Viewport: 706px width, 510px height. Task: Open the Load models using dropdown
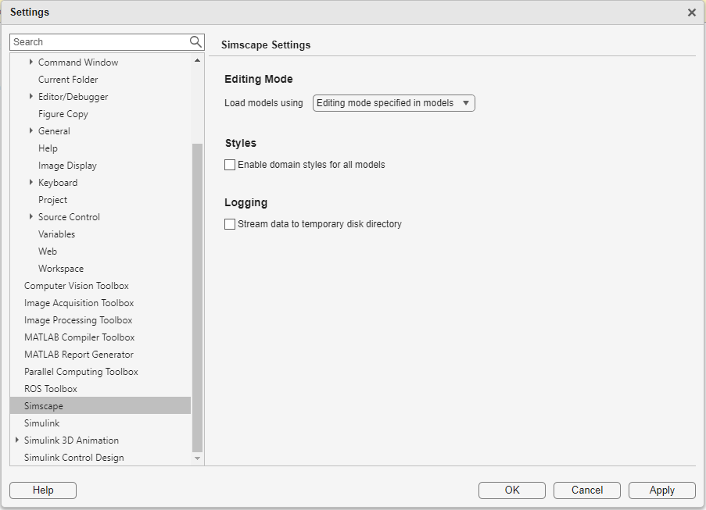pos(394,103)
